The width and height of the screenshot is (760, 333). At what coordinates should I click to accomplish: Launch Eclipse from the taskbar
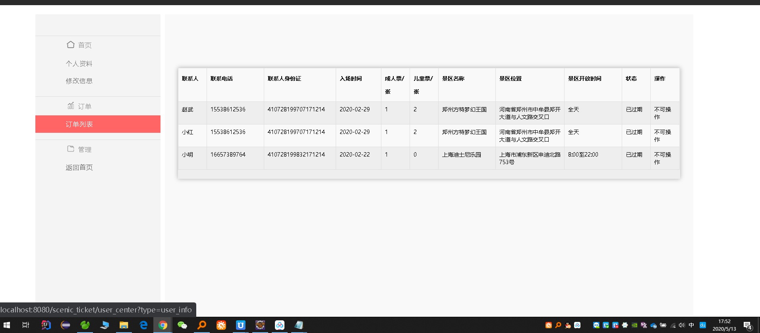click(x=66, y=325)
